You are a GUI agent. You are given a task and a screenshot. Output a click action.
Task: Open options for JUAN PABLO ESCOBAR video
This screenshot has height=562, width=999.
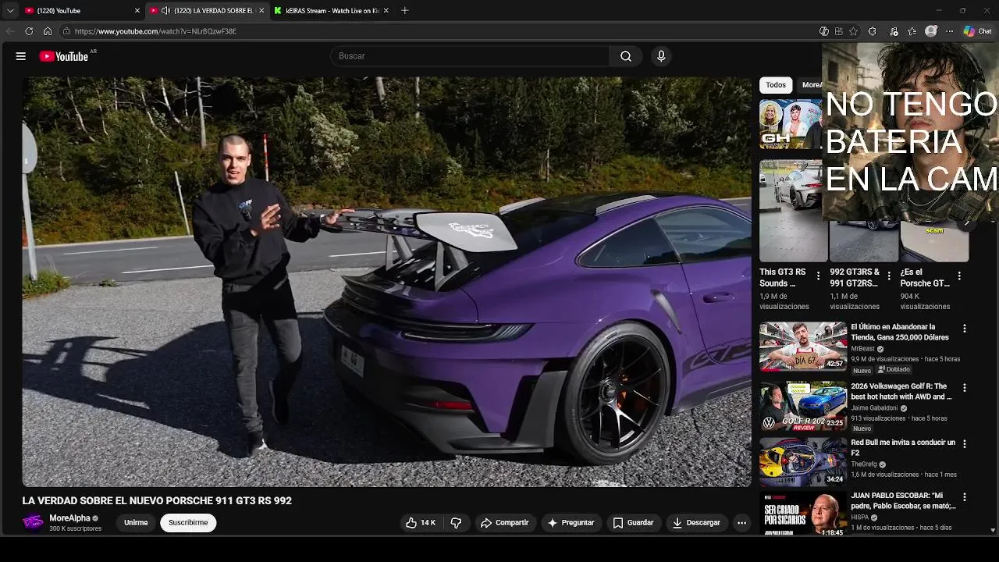[x=965, y=497]
